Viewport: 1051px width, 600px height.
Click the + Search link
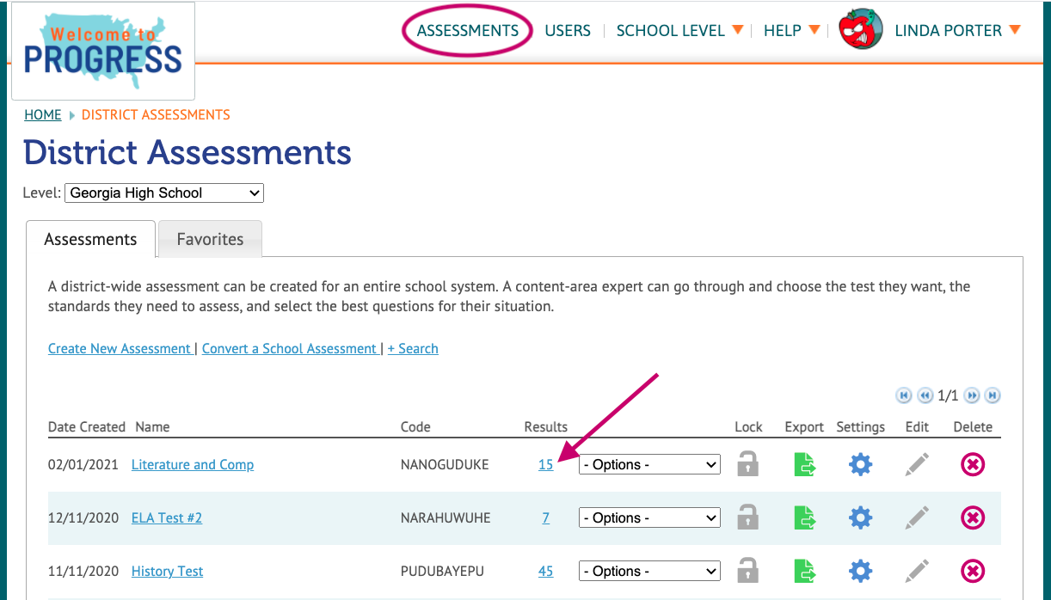(413, 348)
